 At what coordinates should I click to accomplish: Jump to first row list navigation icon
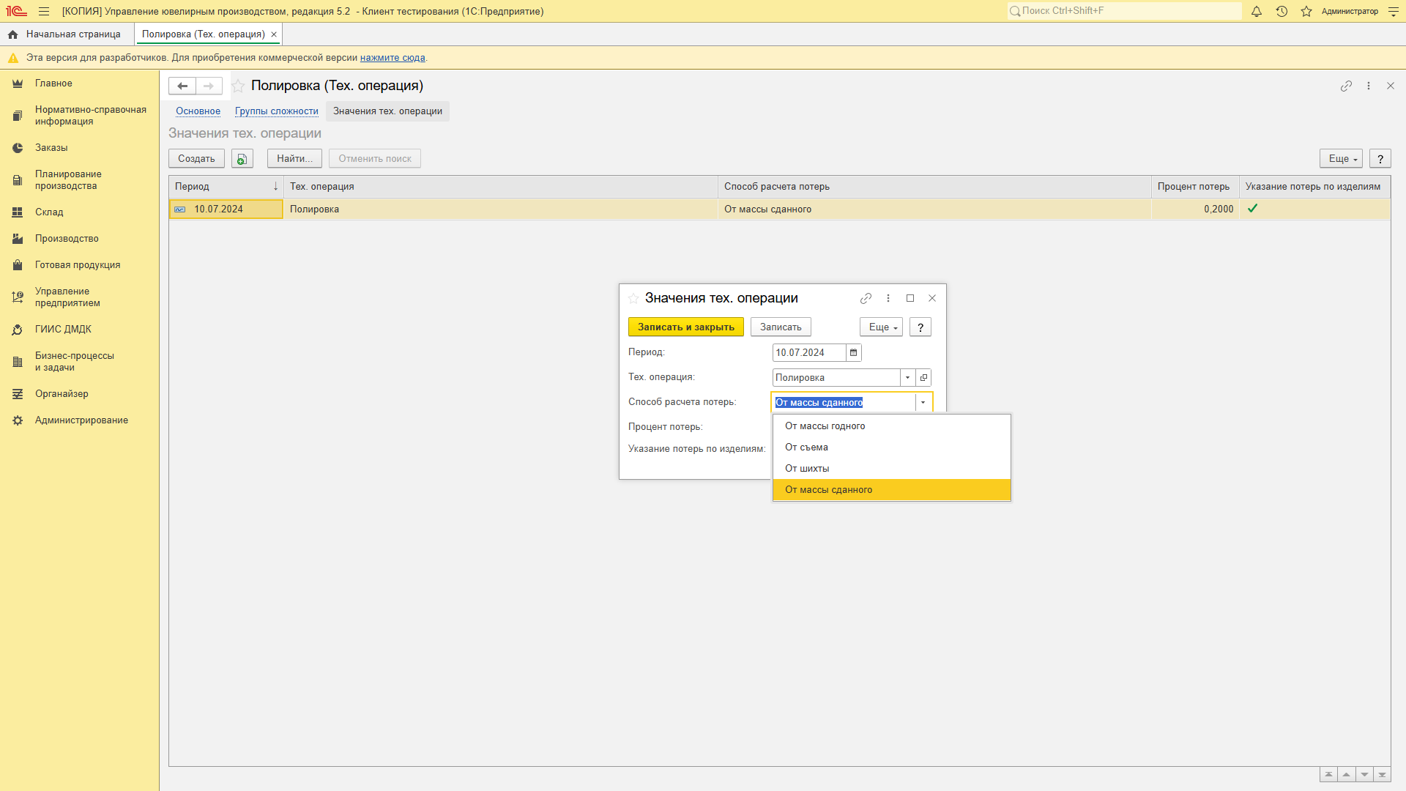tap(1328, 774)
